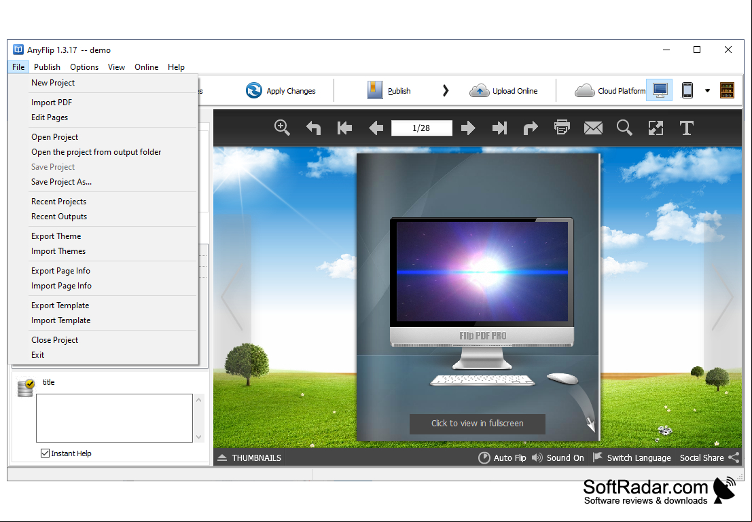Viewport: 752px width, 522px height.
Task: Click Switch Language in bottom bar
Action: pyautogui.click(x=632, y=458)
